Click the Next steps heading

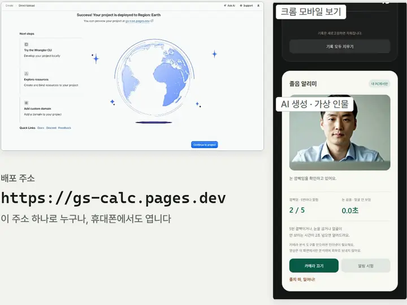click(x=27, y=34)
